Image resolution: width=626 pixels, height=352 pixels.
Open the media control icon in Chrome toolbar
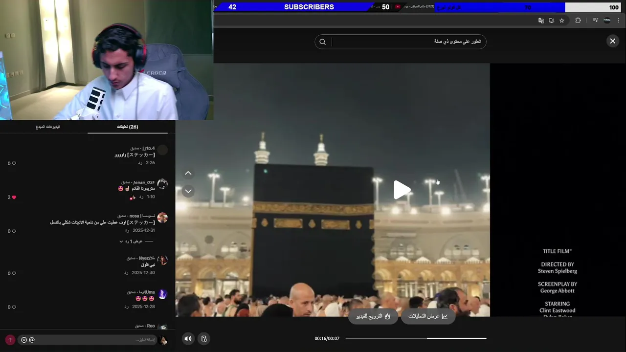click(595, 21)
